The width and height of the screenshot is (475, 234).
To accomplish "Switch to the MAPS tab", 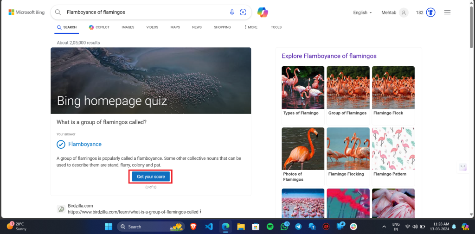I will 175,27.
